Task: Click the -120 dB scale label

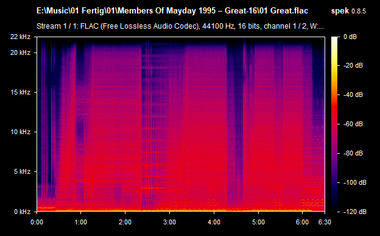Action: click(x=355, y=212)
